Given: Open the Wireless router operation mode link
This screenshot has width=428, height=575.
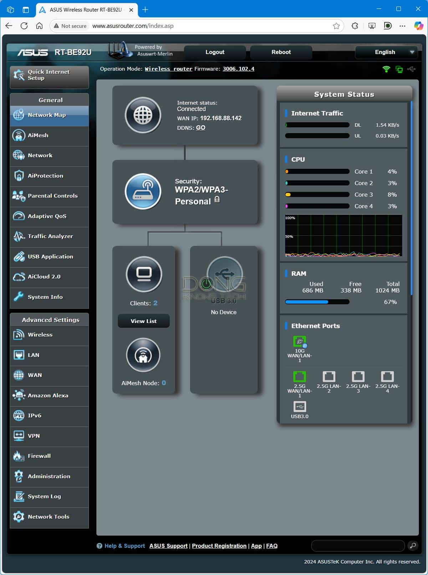Looking at the screenshot, I should coord(168,69).
